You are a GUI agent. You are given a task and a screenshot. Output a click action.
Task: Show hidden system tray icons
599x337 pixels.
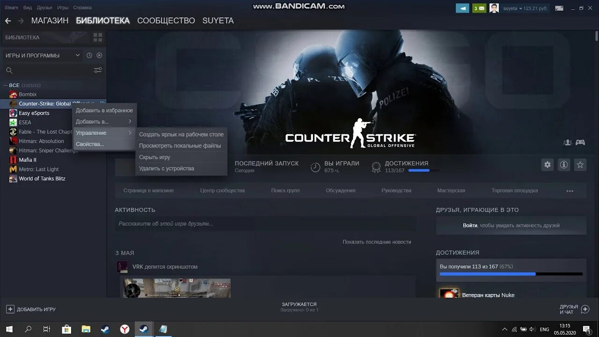coord(504,329)
